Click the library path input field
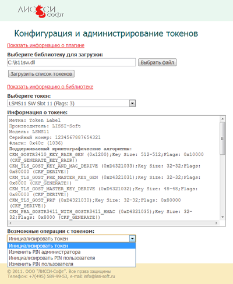The width and height of the screenshot is (233, 284). pos(71,62)
